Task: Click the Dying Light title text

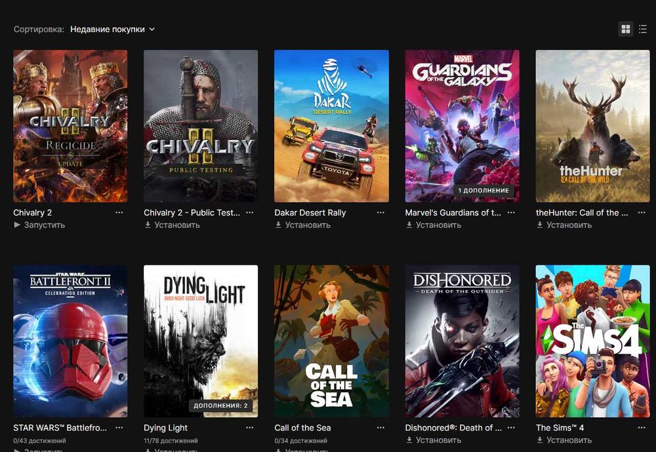Action: click(166, 428)
